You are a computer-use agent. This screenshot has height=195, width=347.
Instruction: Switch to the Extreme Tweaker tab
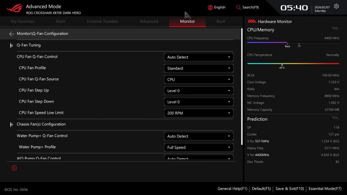click(x=102, y=21)
